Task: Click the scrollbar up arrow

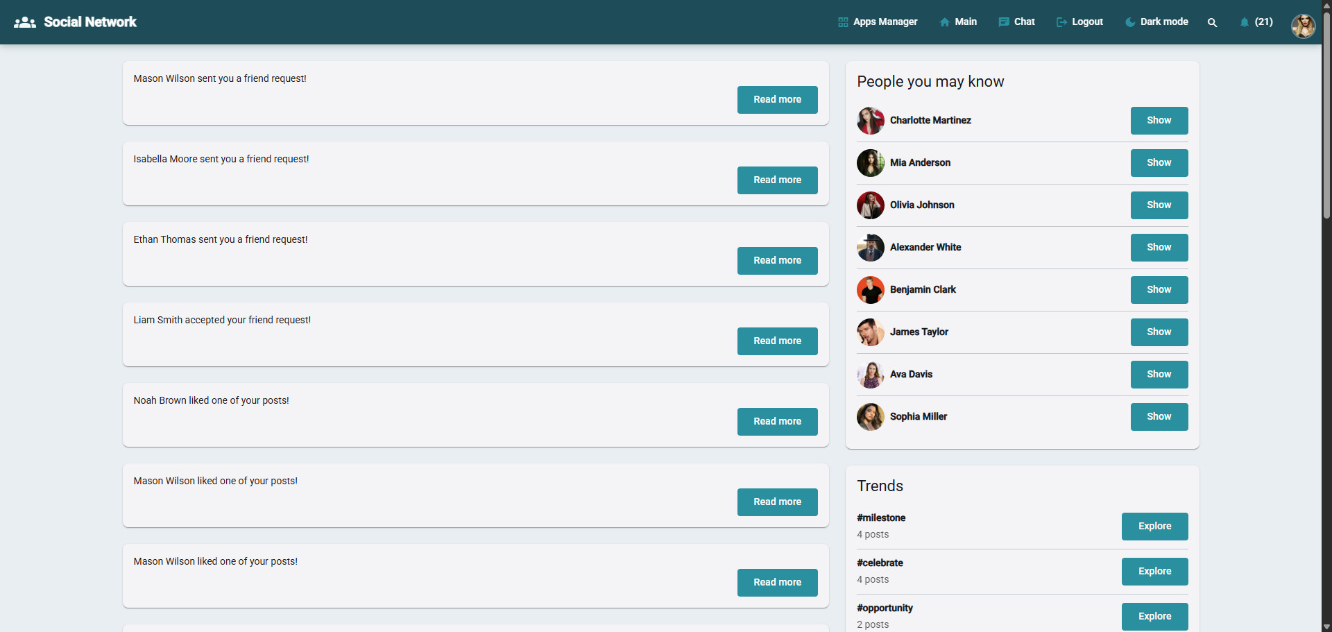Action: [1326, 5]
